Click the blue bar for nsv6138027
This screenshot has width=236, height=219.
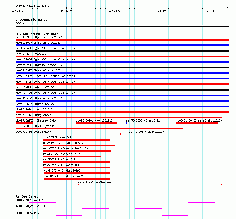(122, 45)
